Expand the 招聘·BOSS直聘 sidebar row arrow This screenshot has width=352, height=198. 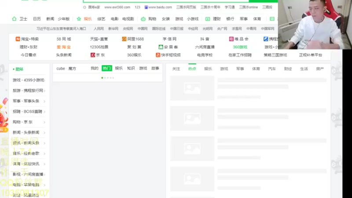(44, 112)
